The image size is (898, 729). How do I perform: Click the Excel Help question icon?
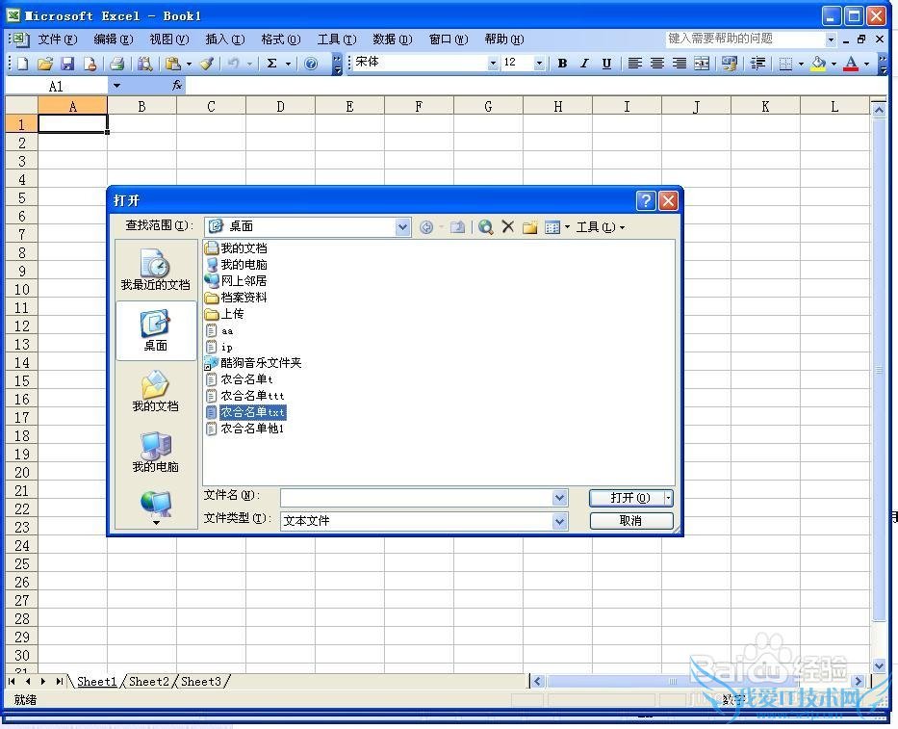[x=311, y=64]
